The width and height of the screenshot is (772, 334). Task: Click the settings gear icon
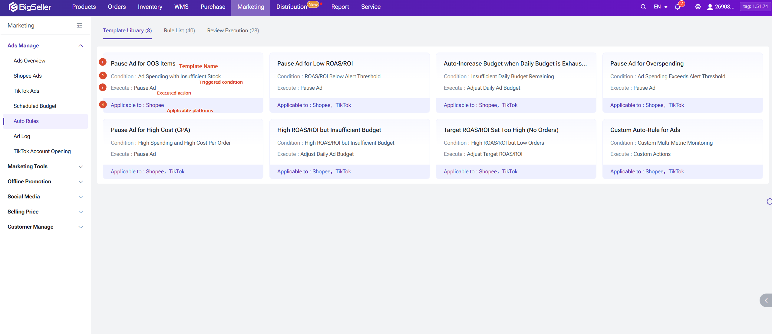click(698, 7)
